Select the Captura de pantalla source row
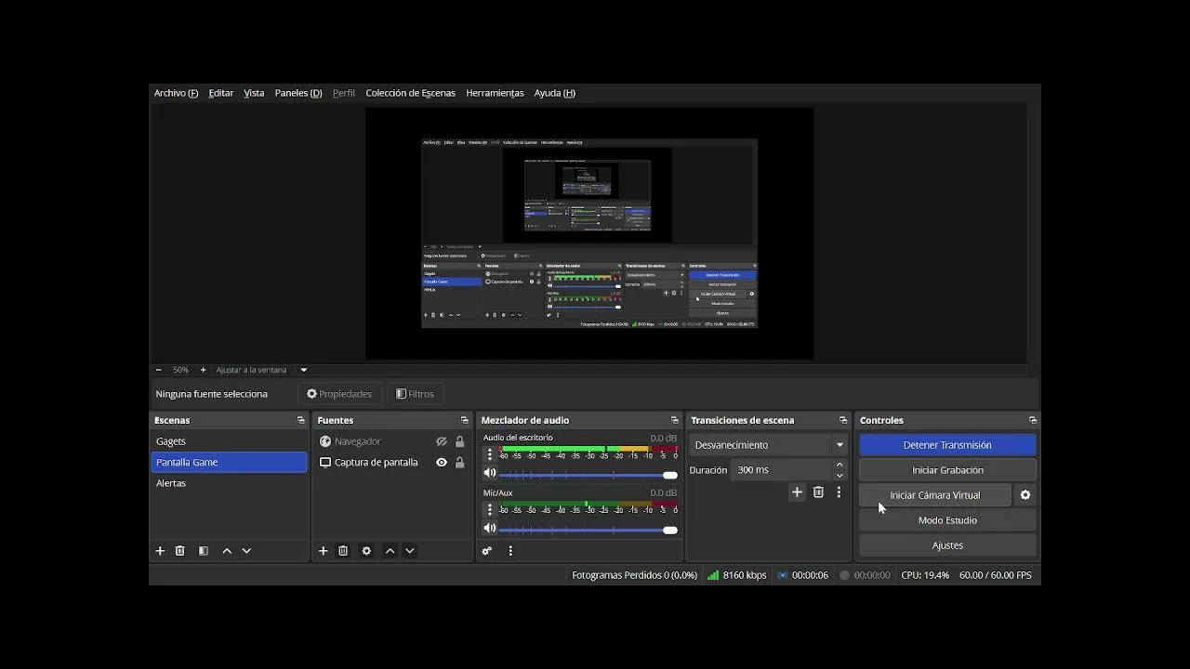This screenshot has height=669, width=1190. (391, 463)
